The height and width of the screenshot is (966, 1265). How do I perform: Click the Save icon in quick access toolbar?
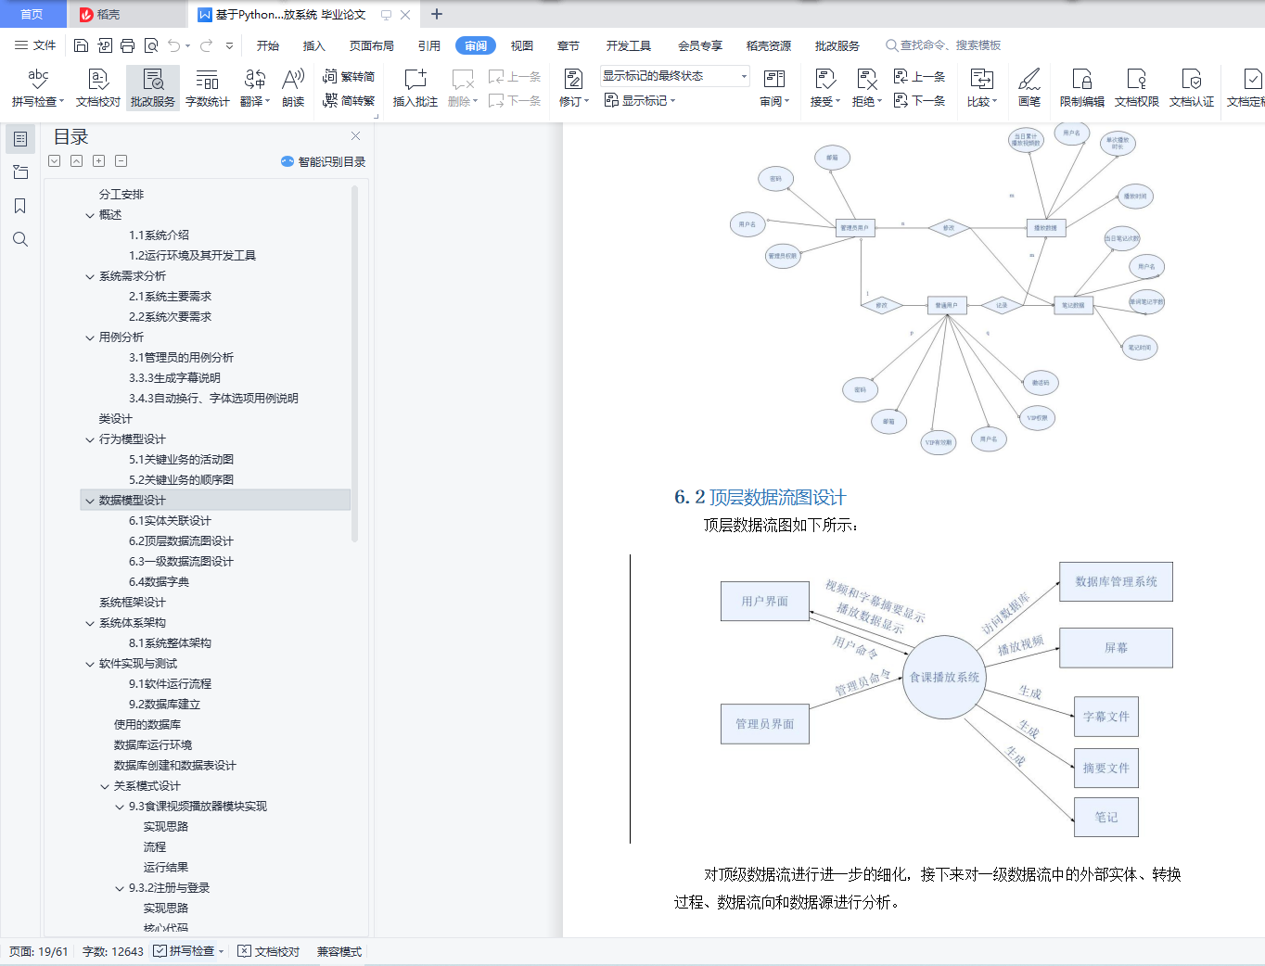81,45
